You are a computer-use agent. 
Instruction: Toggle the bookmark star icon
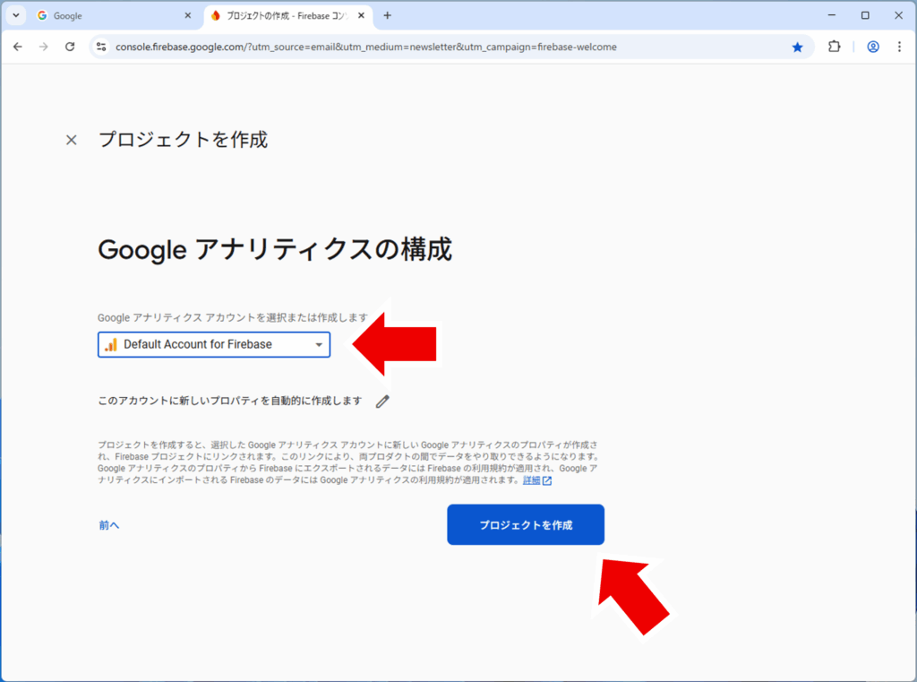pos(797,47)
